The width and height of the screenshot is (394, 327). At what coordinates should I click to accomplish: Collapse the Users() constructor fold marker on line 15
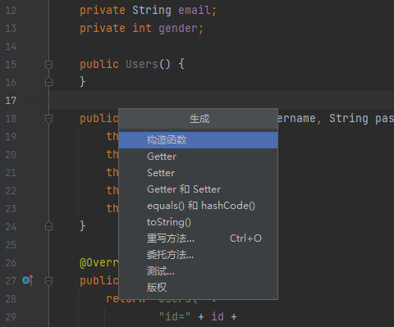point(48,65)
